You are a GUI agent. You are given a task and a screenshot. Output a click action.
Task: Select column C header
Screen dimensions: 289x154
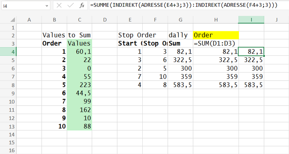coord(80,20)
